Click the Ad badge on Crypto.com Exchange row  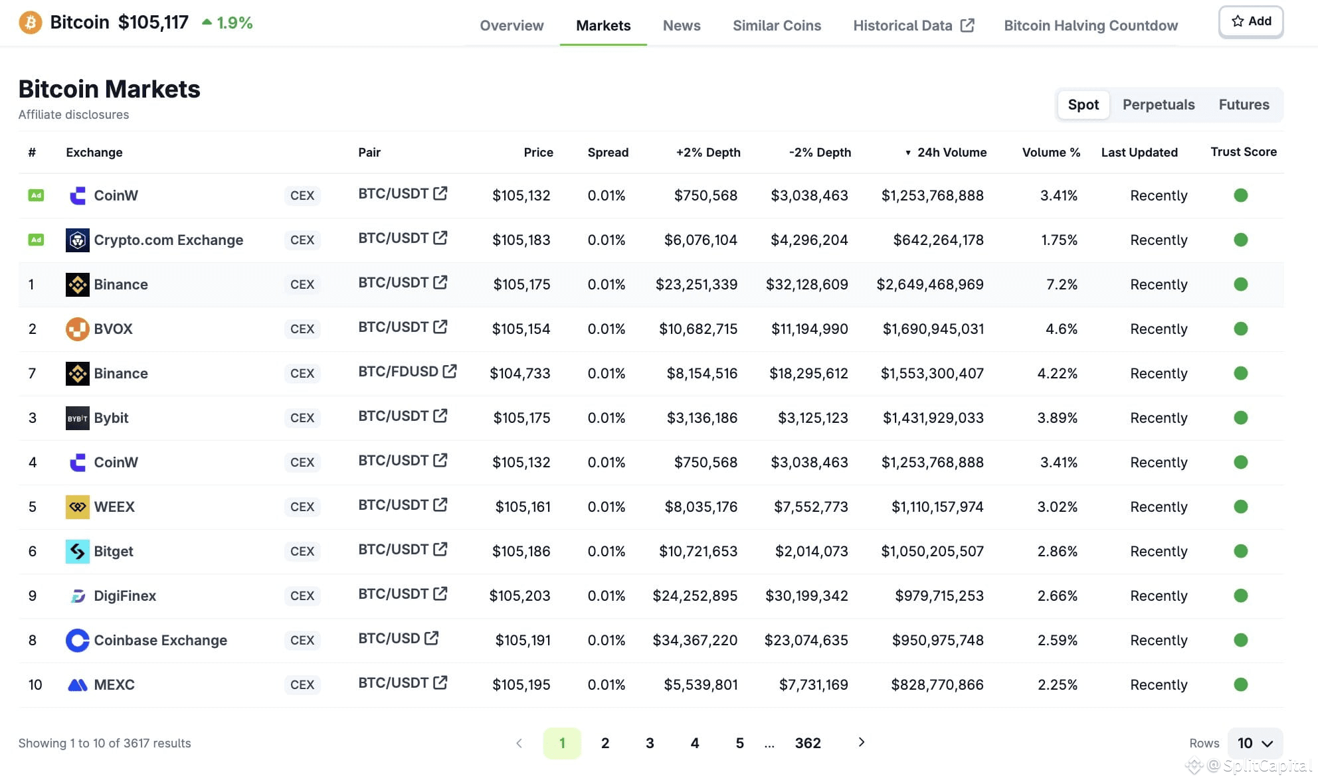36,240
